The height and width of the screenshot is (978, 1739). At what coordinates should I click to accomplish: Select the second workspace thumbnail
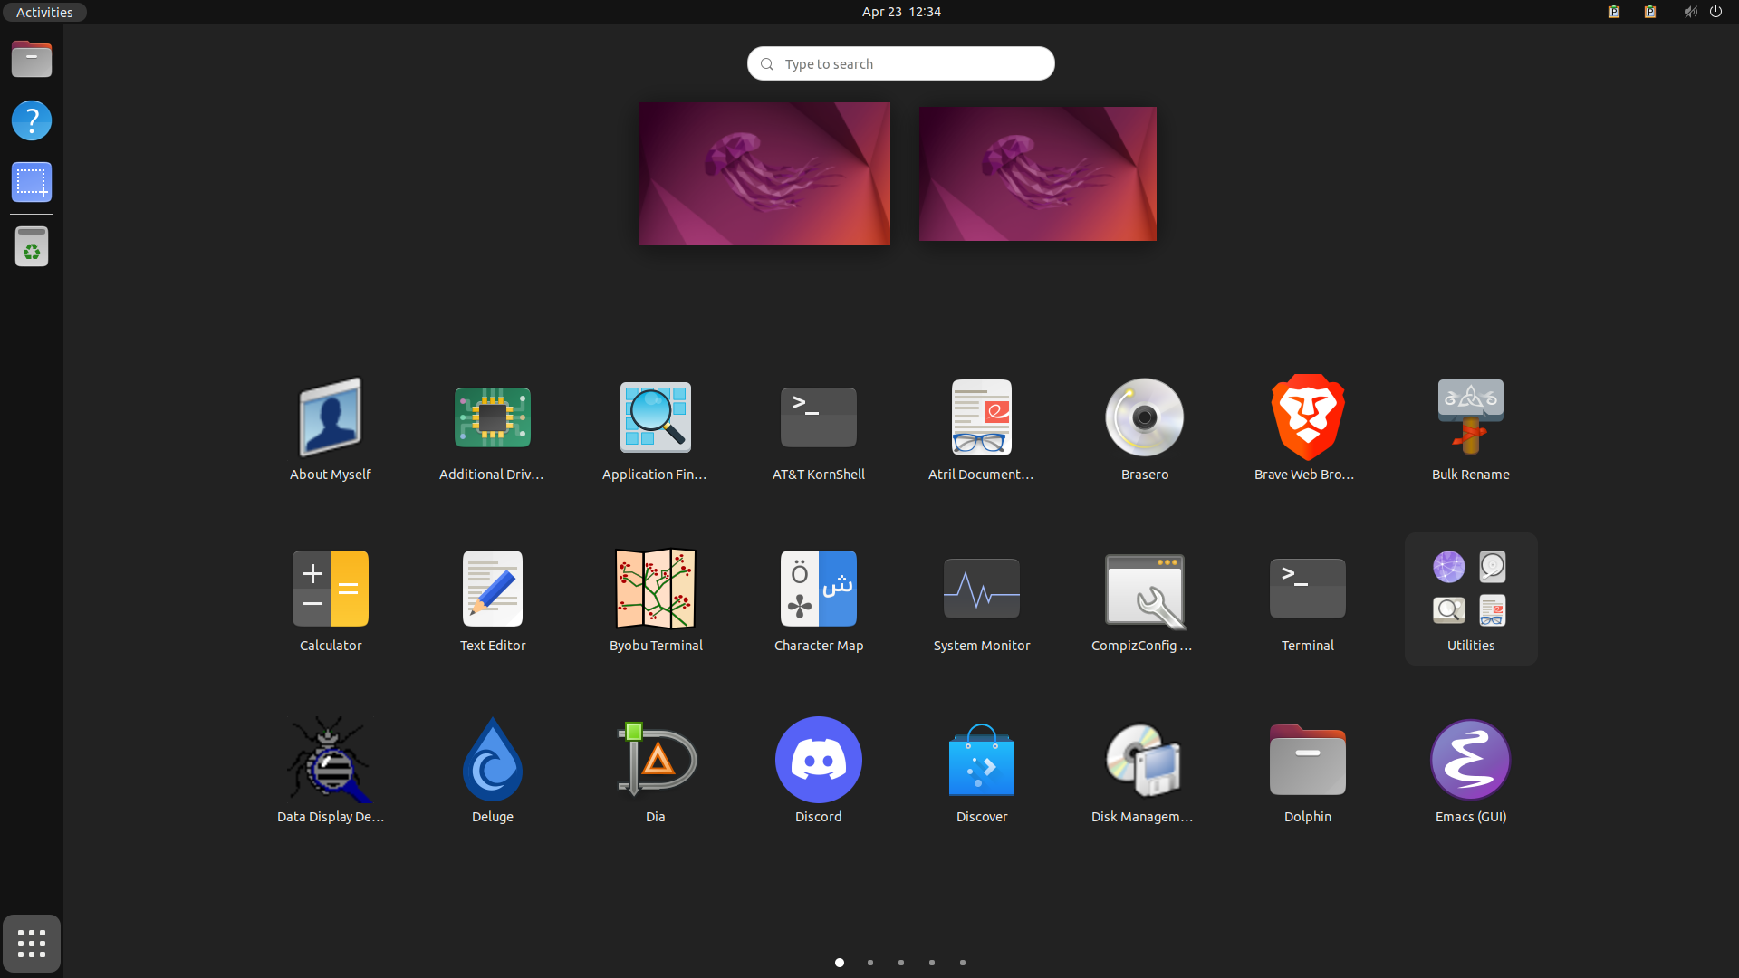pos(1037,173)
